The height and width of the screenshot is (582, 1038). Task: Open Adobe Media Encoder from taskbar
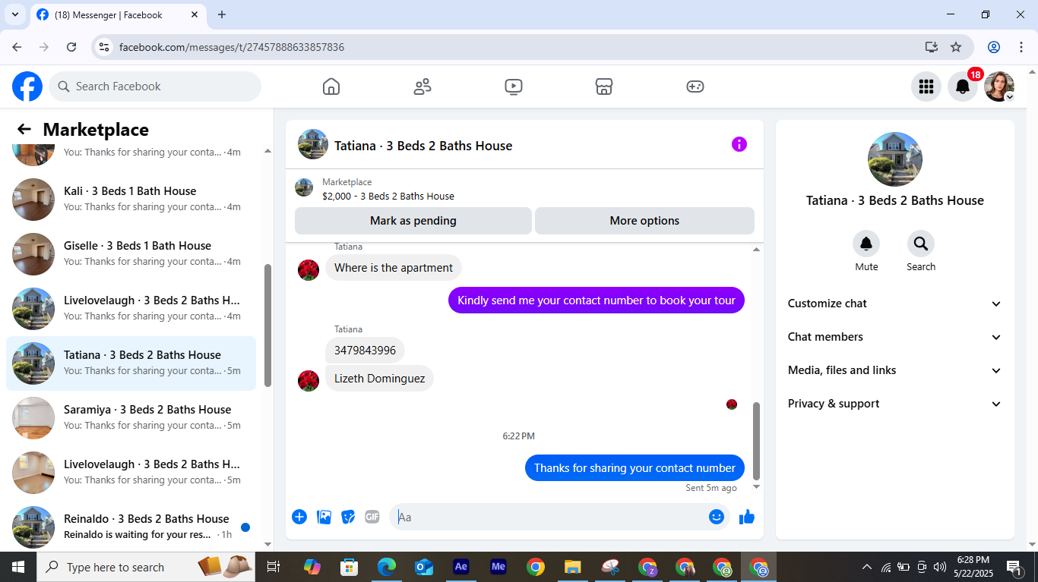point(498,567)
